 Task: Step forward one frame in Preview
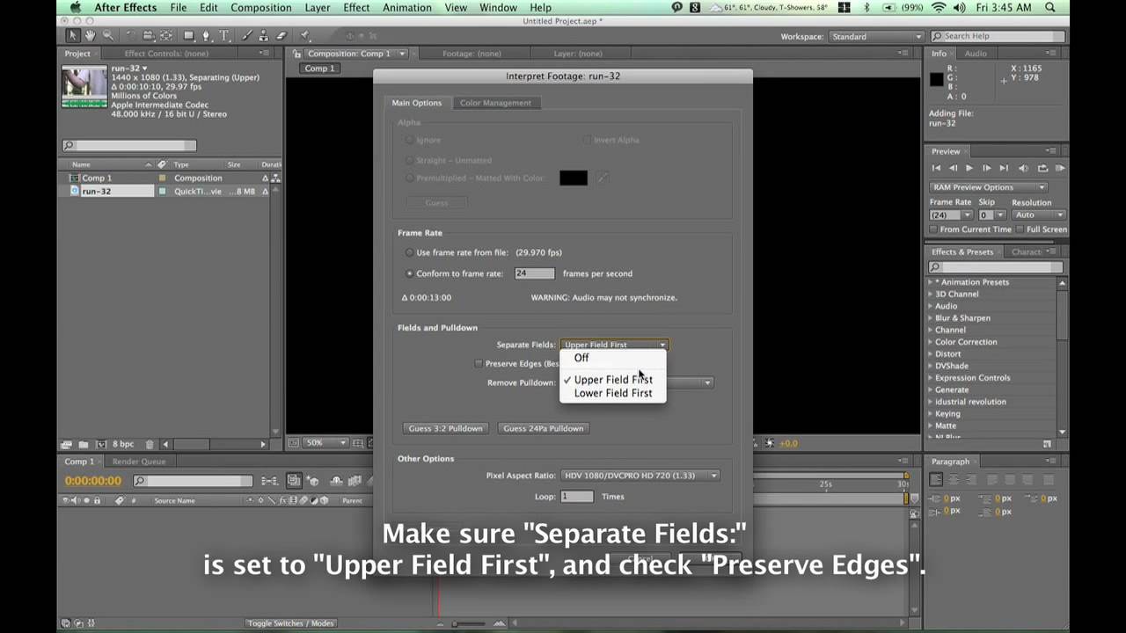[987, 168]
